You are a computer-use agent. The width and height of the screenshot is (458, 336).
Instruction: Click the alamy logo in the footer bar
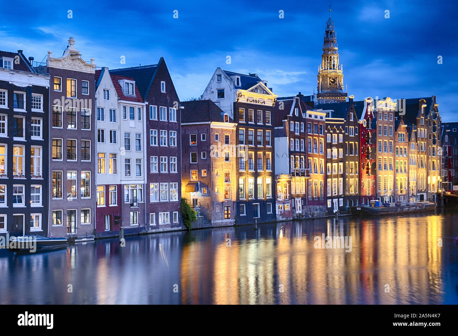coord(36,320)
